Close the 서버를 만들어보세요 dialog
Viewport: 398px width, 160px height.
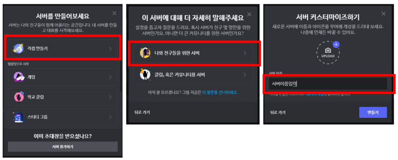click(115, 13)
